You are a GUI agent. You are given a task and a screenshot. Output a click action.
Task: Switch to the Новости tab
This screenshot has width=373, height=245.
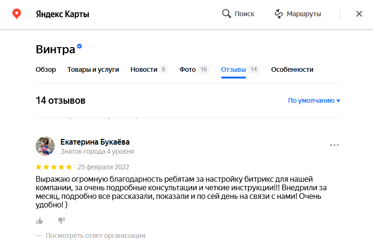[x=144, y=69]
